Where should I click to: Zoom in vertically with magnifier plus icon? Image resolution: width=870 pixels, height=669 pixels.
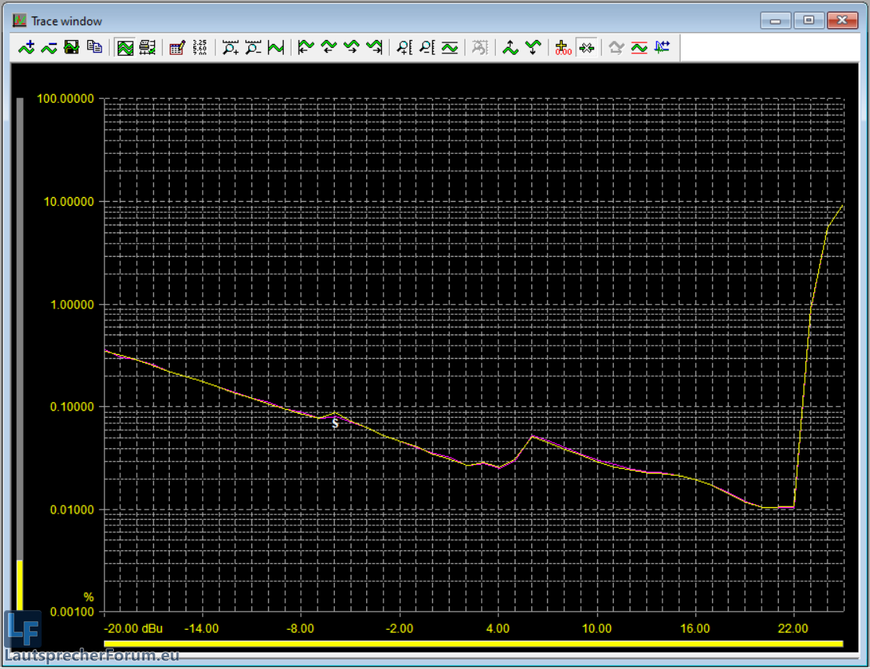click(x=404, y=48)
